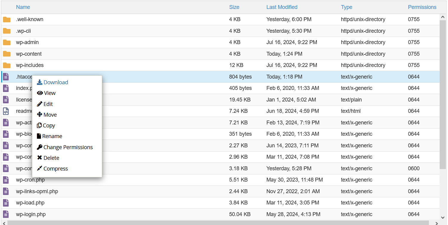Viewport: 448px width, 225px height.
Task: Select the wp-login.php file name
Action: [x=31, y=214]
